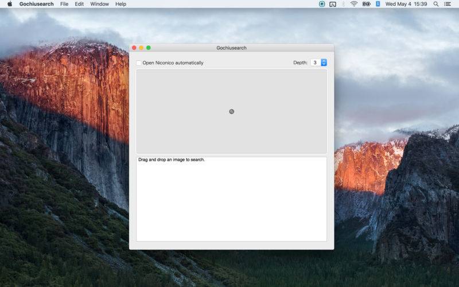Open the Apple menu
This screenshot has height=287, width=459.
10,4
